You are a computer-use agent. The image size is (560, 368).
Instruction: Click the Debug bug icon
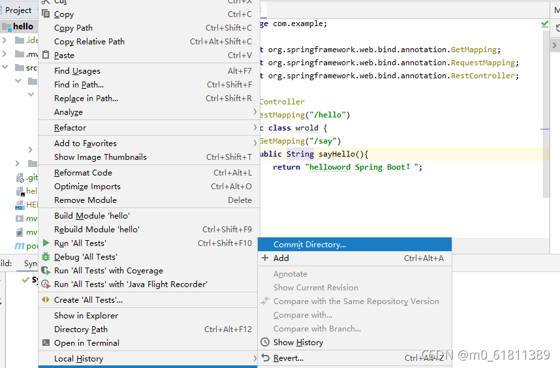[x=46, y=256]
